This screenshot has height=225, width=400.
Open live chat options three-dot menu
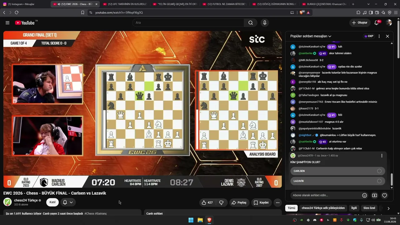(379, 36)
